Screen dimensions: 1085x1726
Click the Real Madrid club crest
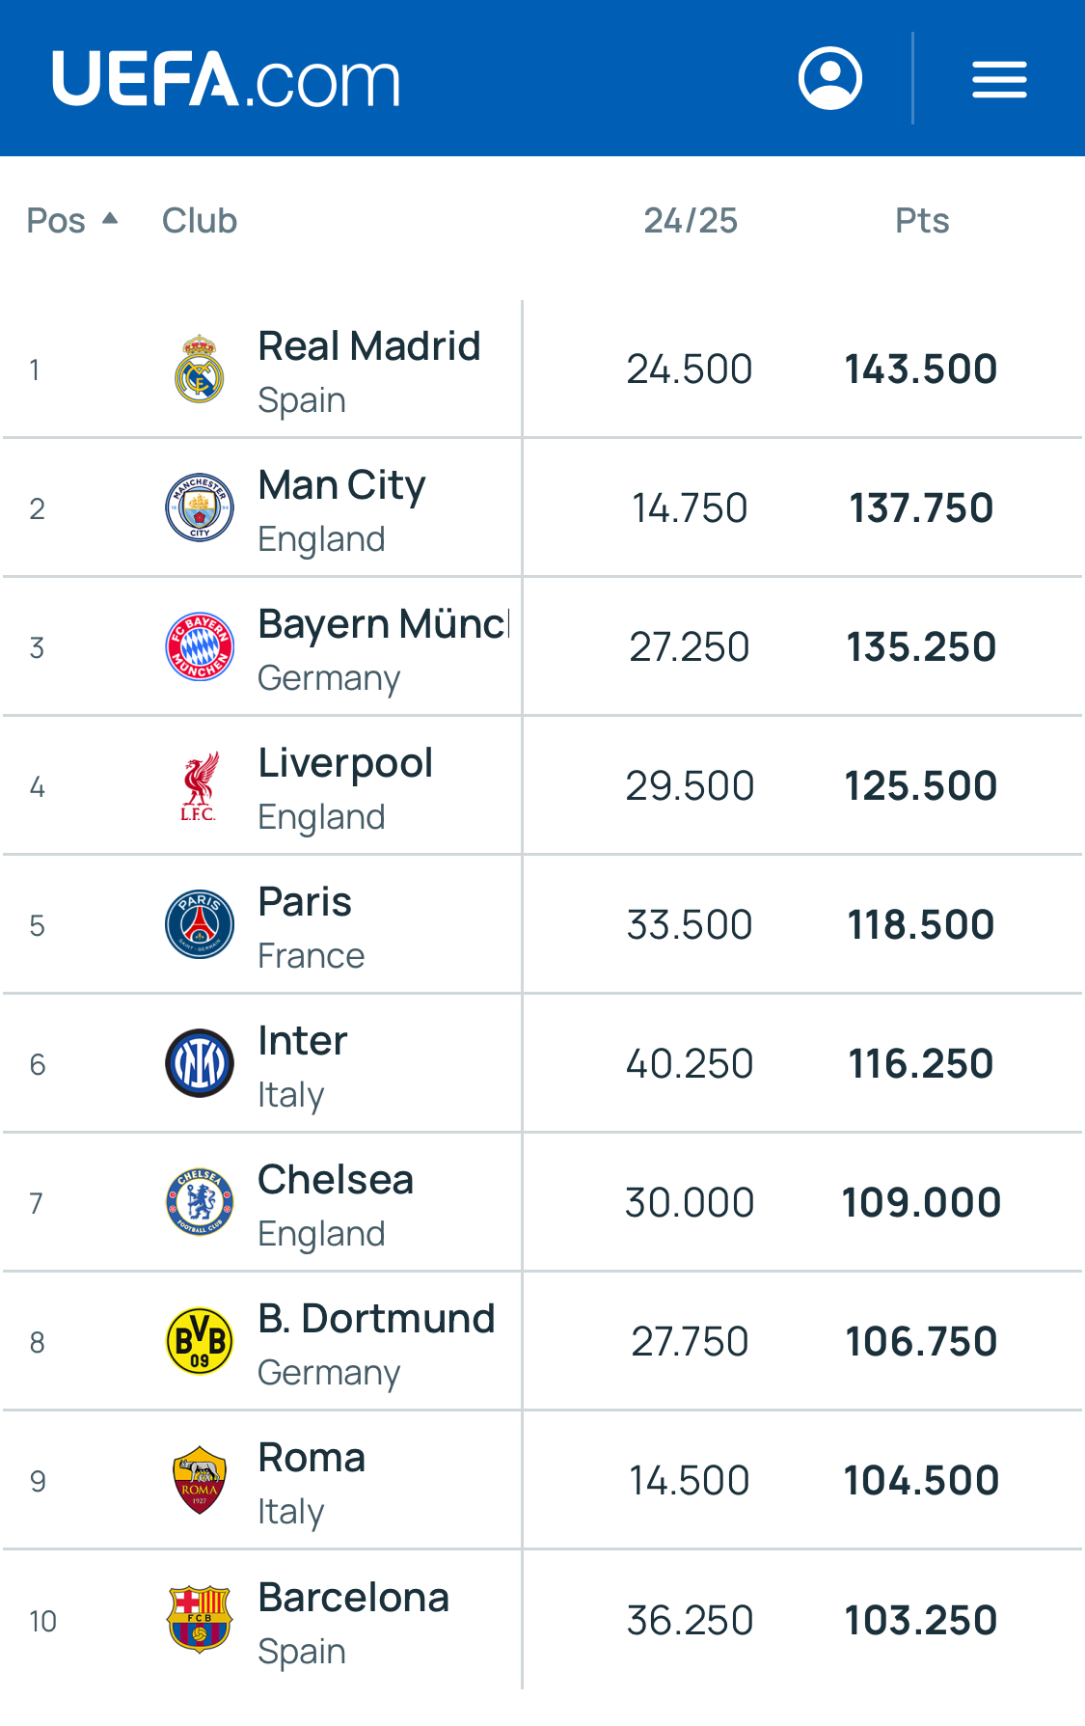(200, 370)
